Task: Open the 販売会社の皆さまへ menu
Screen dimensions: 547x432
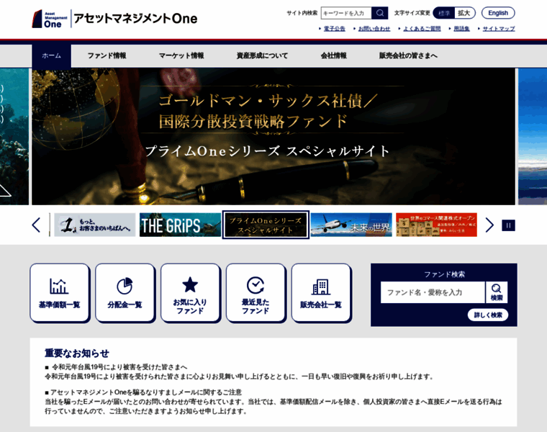Action: point(408,56)
